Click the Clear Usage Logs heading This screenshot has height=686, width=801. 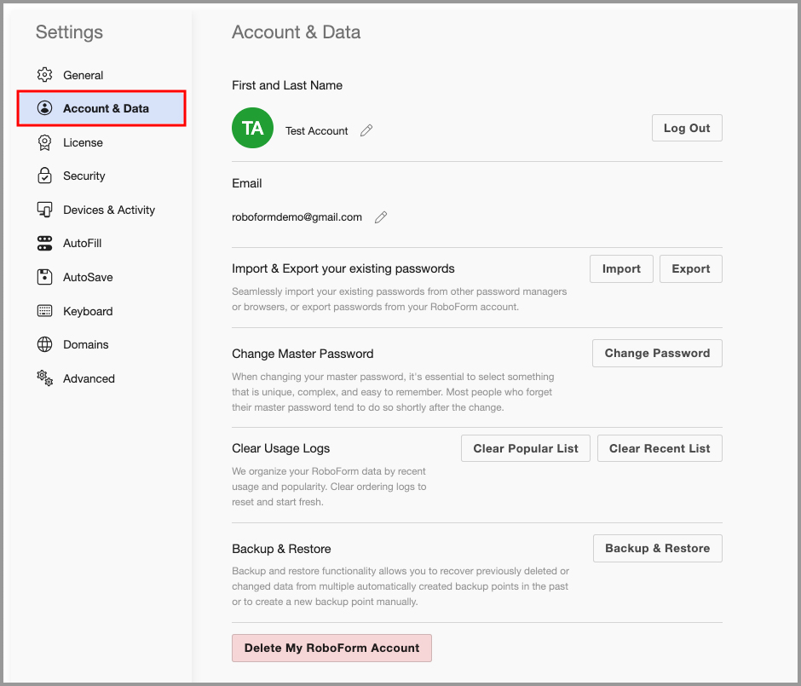[280, 448]
